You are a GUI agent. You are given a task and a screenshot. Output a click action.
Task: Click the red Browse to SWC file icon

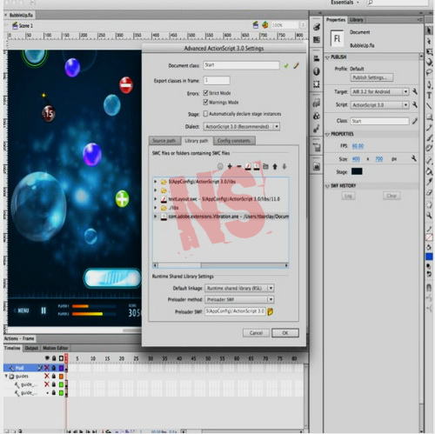click(x=248, y=166)
